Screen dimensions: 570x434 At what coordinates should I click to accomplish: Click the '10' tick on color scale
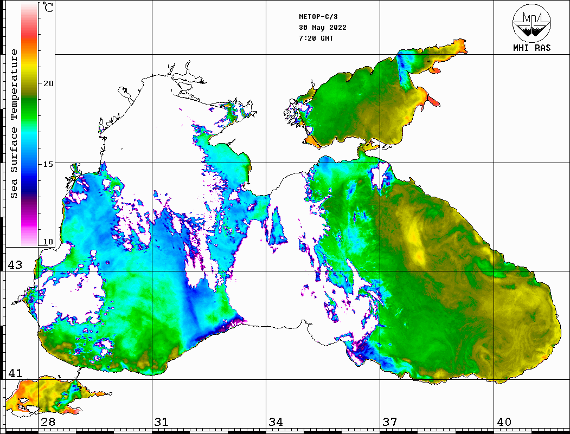pos(48,242)
